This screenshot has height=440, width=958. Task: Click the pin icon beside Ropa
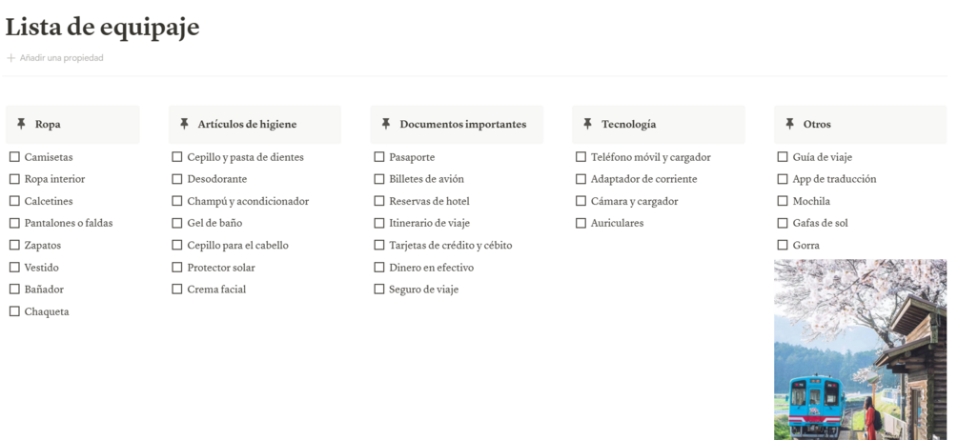21,124
